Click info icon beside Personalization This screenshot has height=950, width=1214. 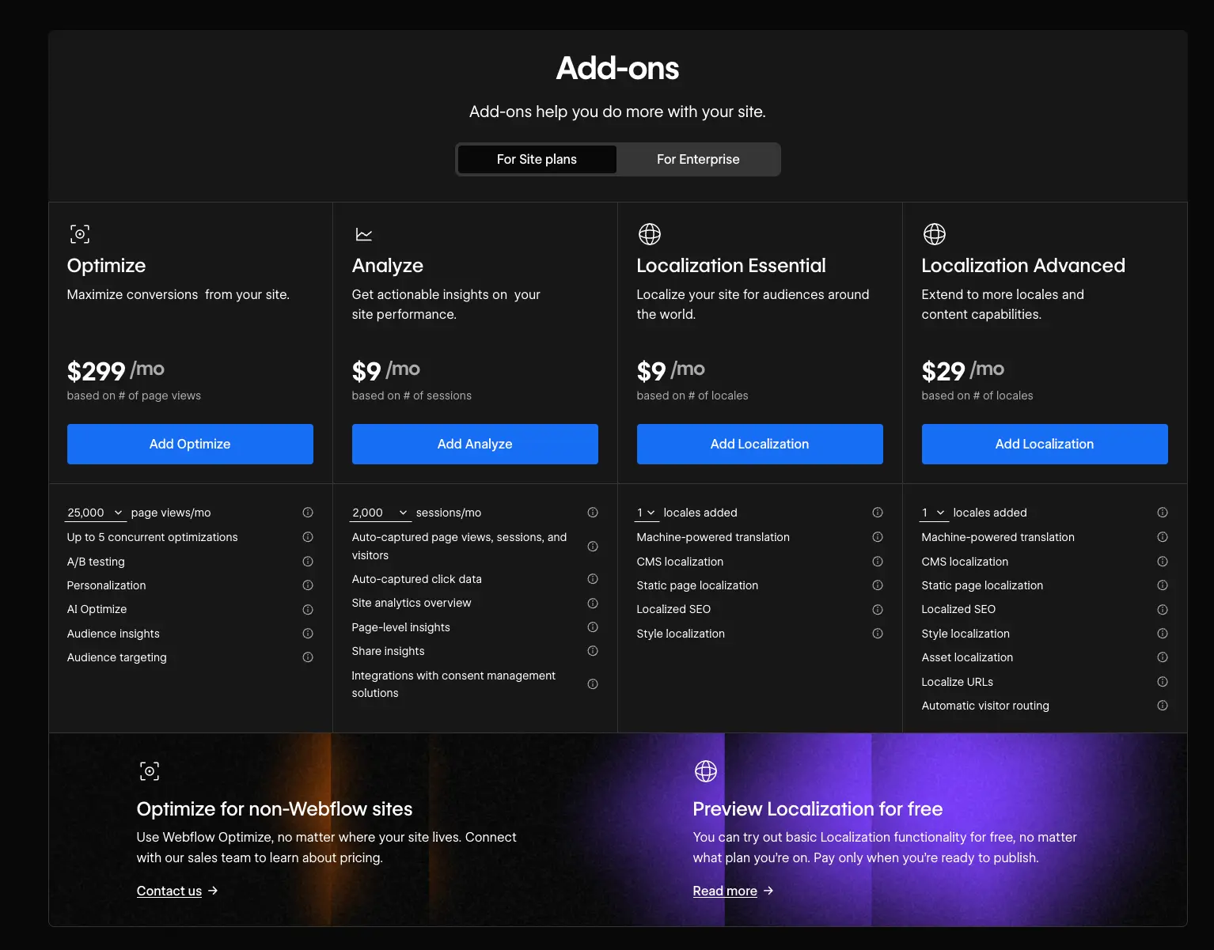pyautogui.click(x=308, y=585)
